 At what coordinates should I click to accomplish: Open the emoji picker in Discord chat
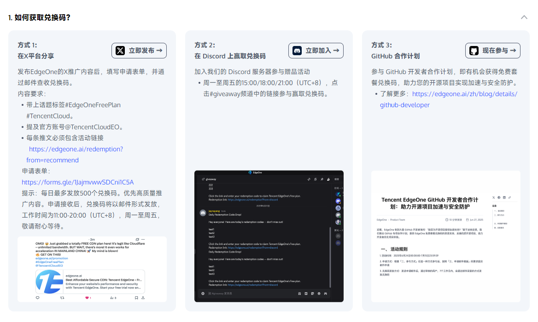point(319,293)
